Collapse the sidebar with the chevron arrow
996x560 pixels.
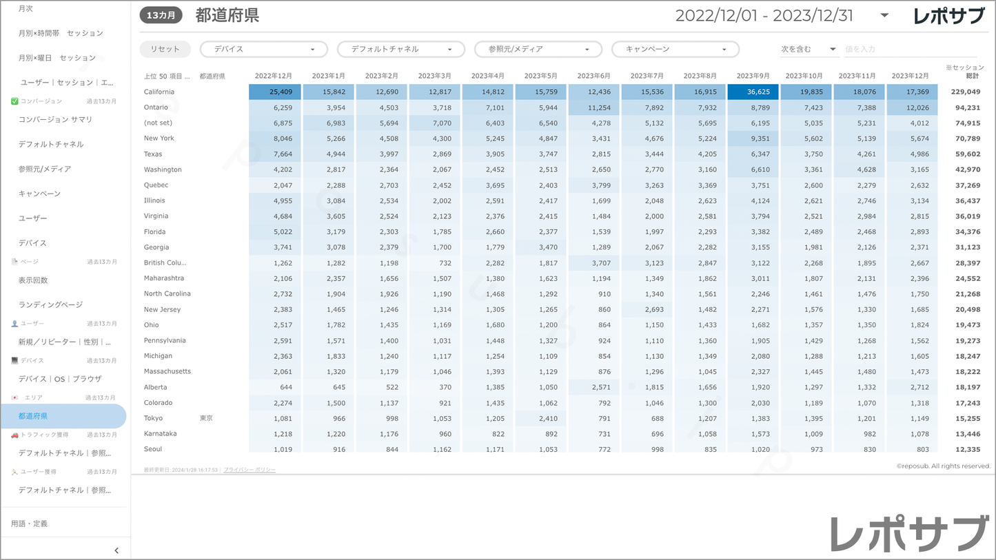click(116, 550)
